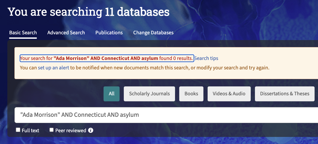Click the 'set up an alert' link
Image resolution: width=318 pixels, height=144 pixels.
click(53, 68)
